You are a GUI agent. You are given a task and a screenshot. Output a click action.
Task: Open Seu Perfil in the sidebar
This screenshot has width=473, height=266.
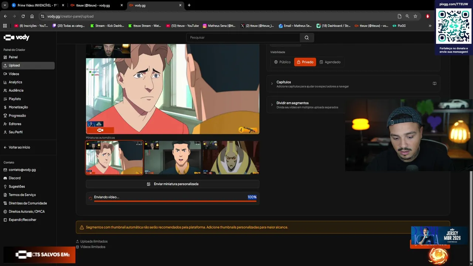click(28, 132)
